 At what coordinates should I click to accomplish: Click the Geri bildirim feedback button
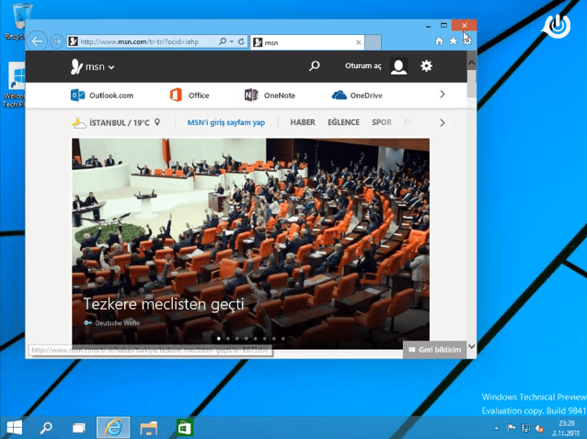[x=433, y=350]
